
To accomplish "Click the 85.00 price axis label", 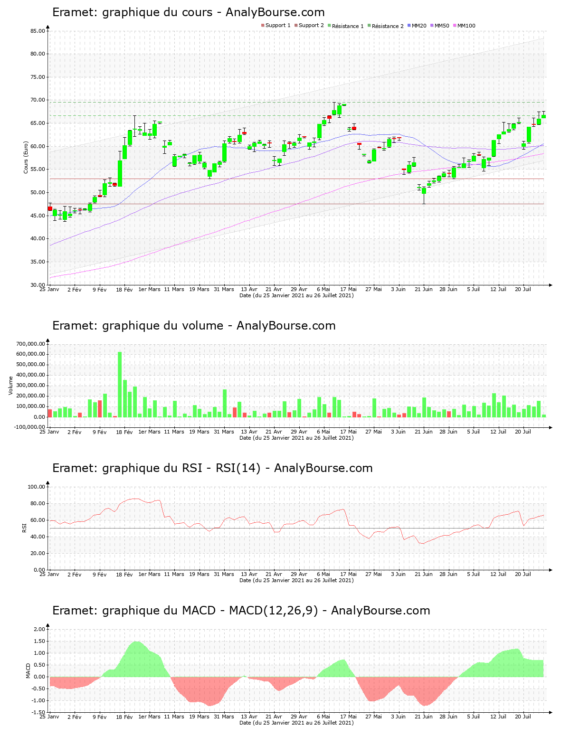I will coord(38,31).
